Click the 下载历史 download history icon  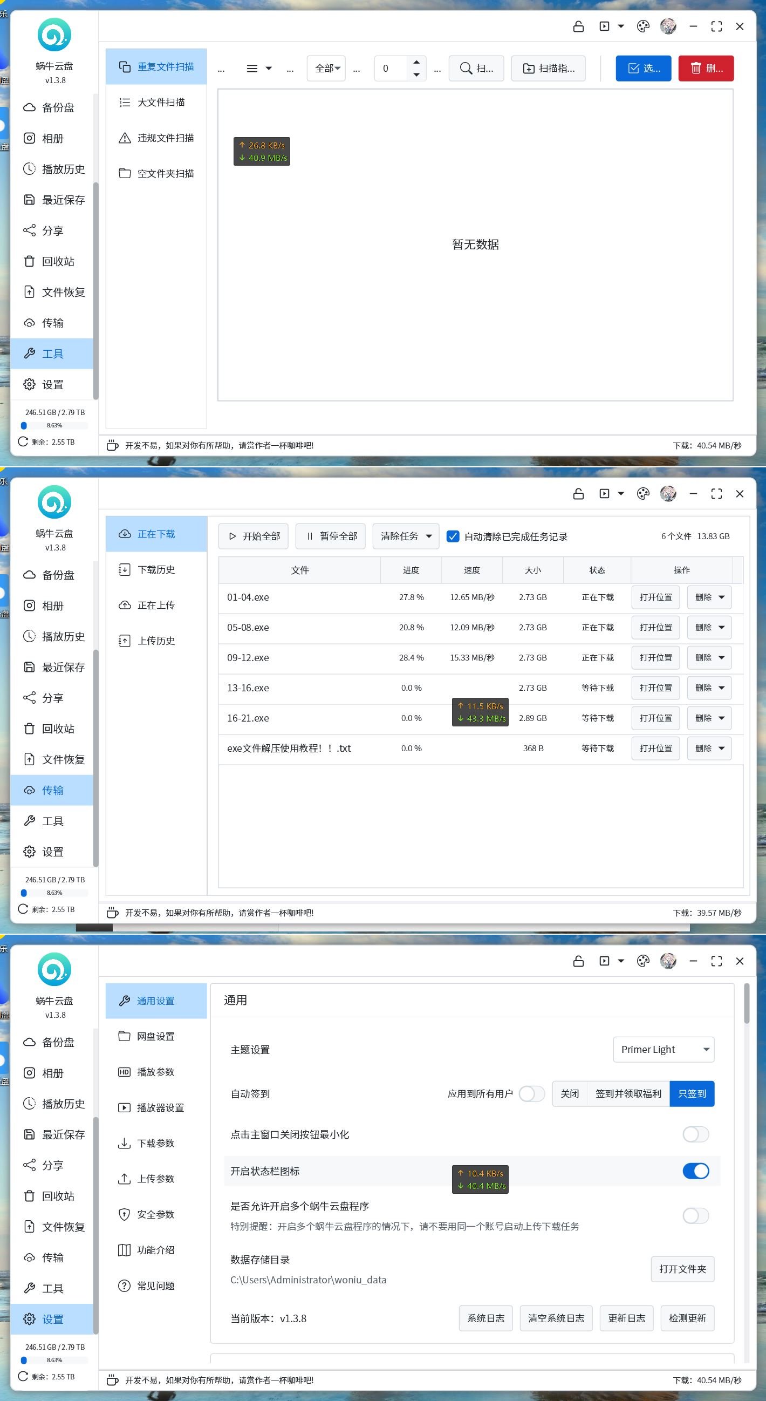(125, 569)
